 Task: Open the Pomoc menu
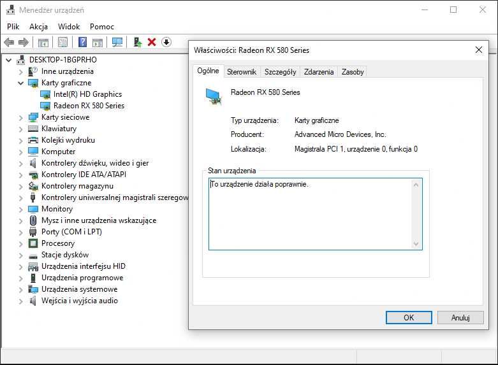point(102,27)
